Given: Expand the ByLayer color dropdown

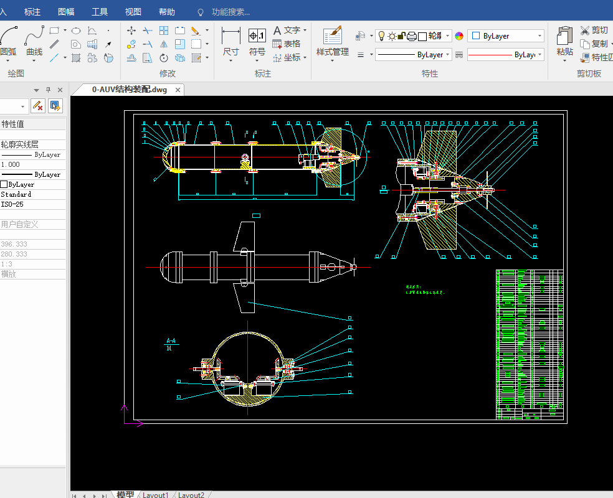Looking at the screenshot, I should [505, 36].
